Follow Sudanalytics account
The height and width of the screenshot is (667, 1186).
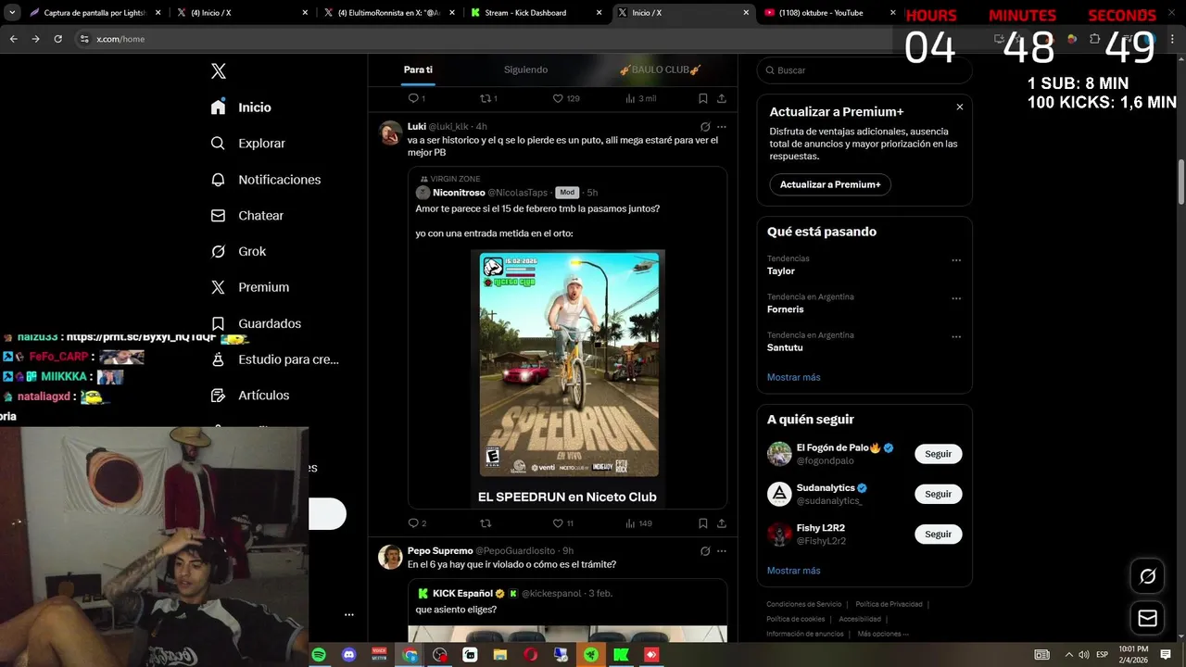pyautogui.click(x=939, y=494)
